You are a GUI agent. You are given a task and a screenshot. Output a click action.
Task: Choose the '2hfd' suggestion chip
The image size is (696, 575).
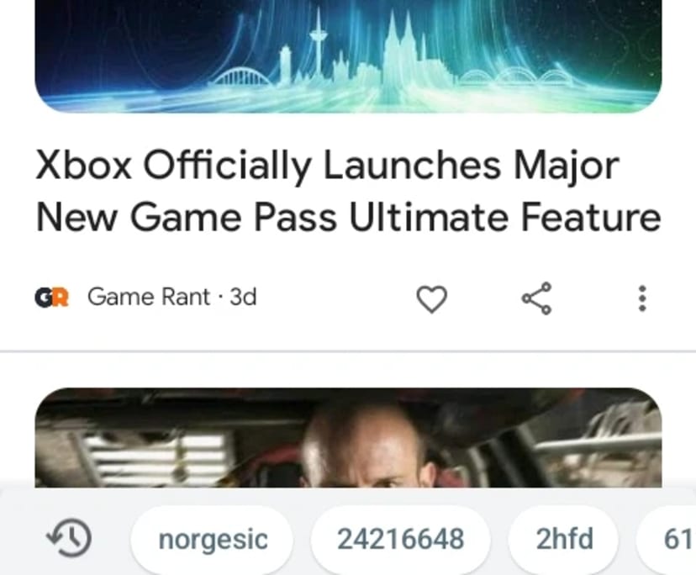click(x=564, y=540)
